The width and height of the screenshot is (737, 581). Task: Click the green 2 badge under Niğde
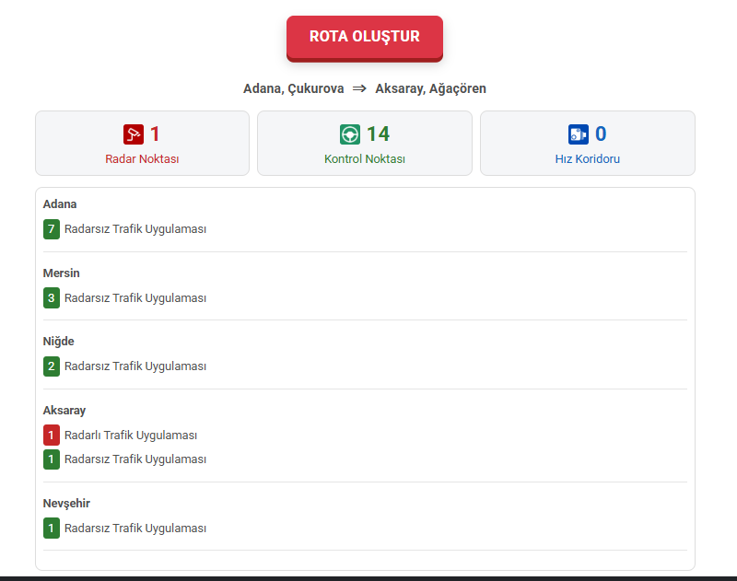coord(52,366)
